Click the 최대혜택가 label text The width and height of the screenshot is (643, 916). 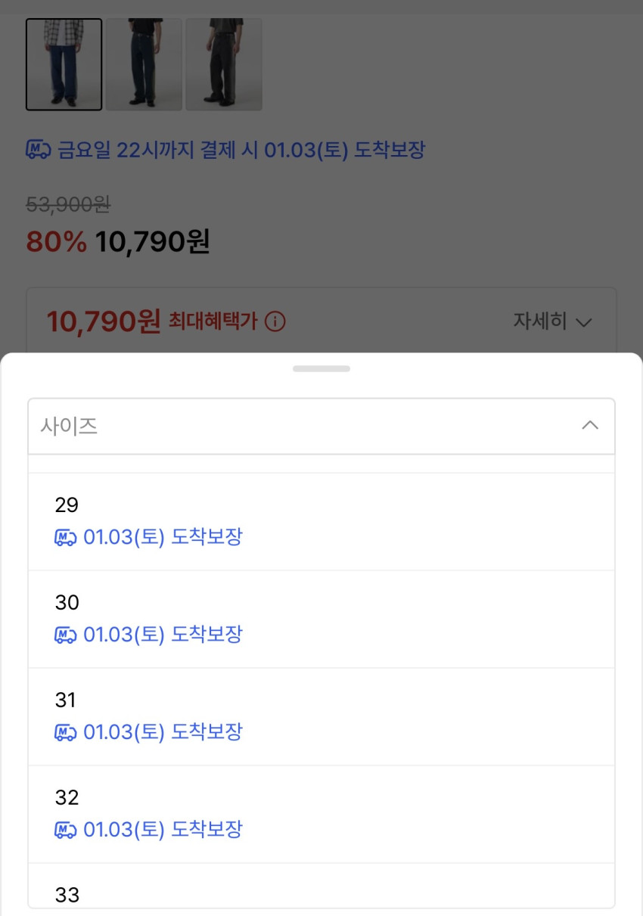213,322
